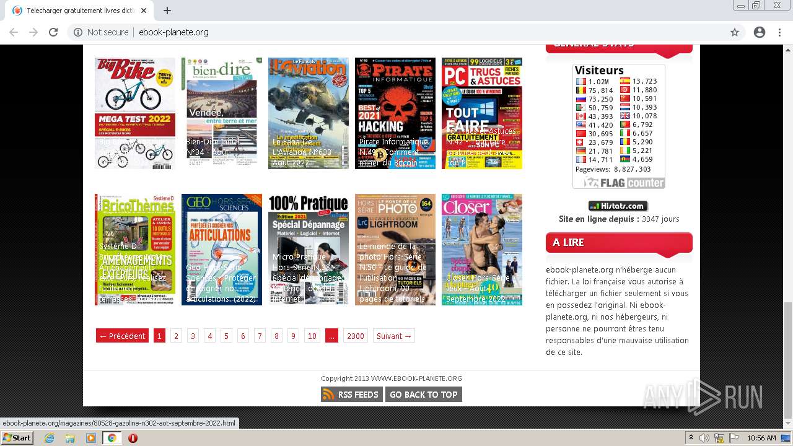Image resolution: width=793 pixels, height=446 pixels.
Task: Go to pagination page 9
Action: click(x=293, y=336)
